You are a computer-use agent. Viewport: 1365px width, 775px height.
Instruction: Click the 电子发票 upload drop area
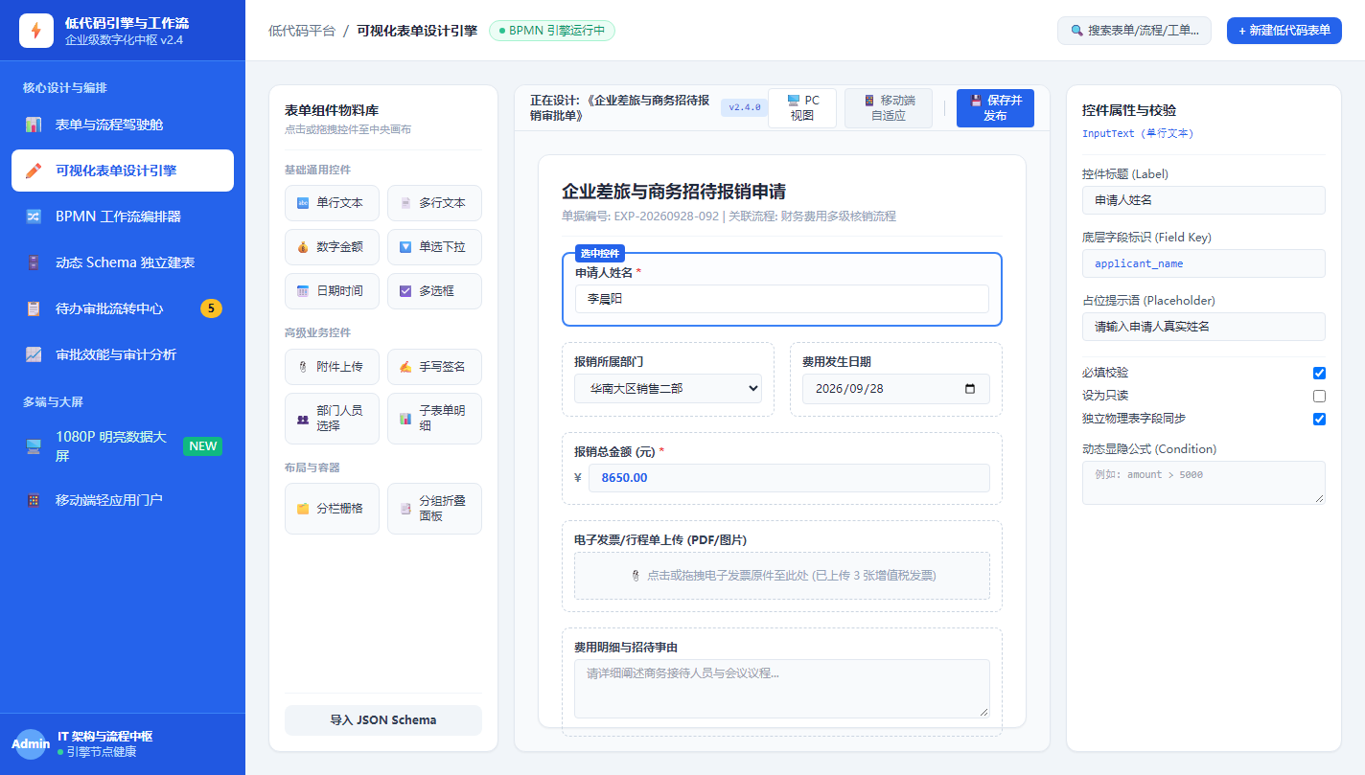[782, 576]
